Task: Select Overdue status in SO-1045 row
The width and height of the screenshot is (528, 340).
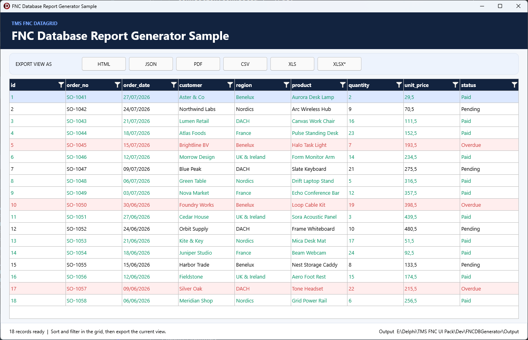Action: pyautogui.click(x=489, y=145)
